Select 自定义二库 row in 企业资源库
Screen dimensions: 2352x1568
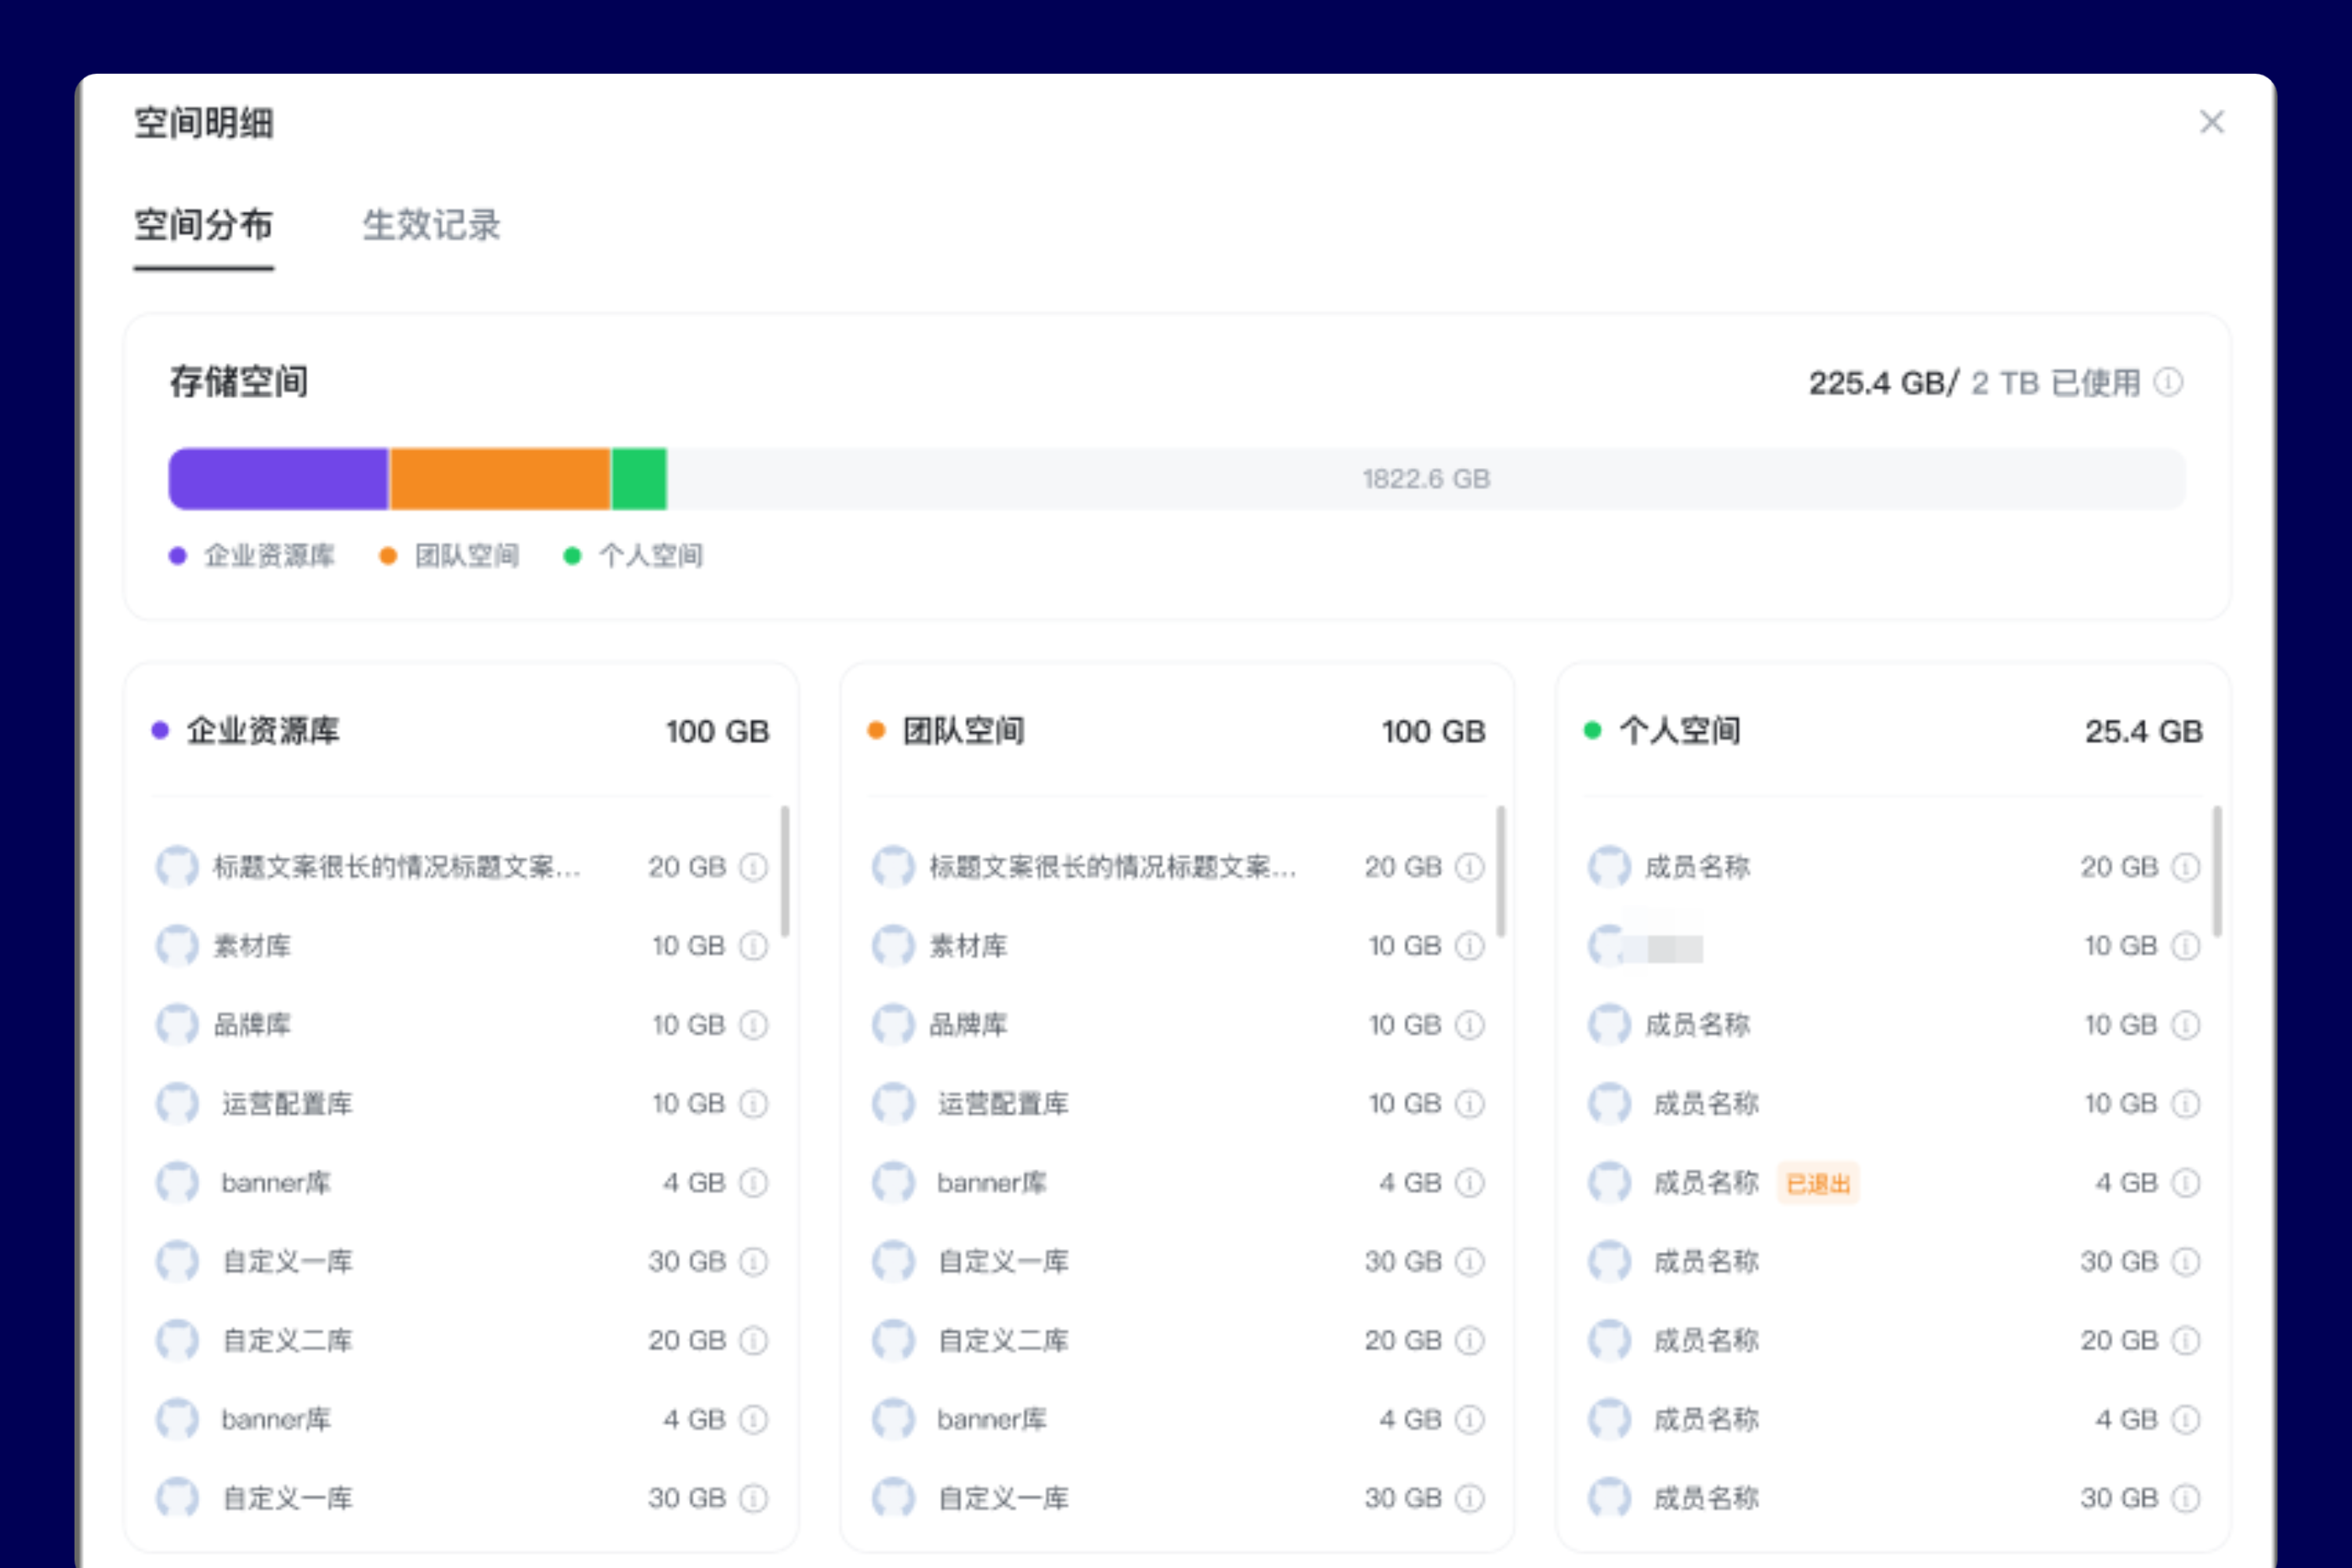pos(461,1341)
